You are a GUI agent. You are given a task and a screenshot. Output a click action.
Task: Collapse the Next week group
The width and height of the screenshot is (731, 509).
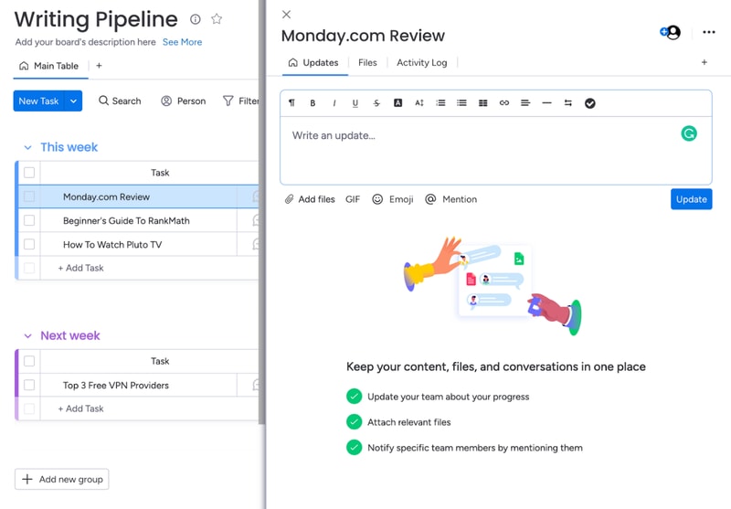pos(28,336)
